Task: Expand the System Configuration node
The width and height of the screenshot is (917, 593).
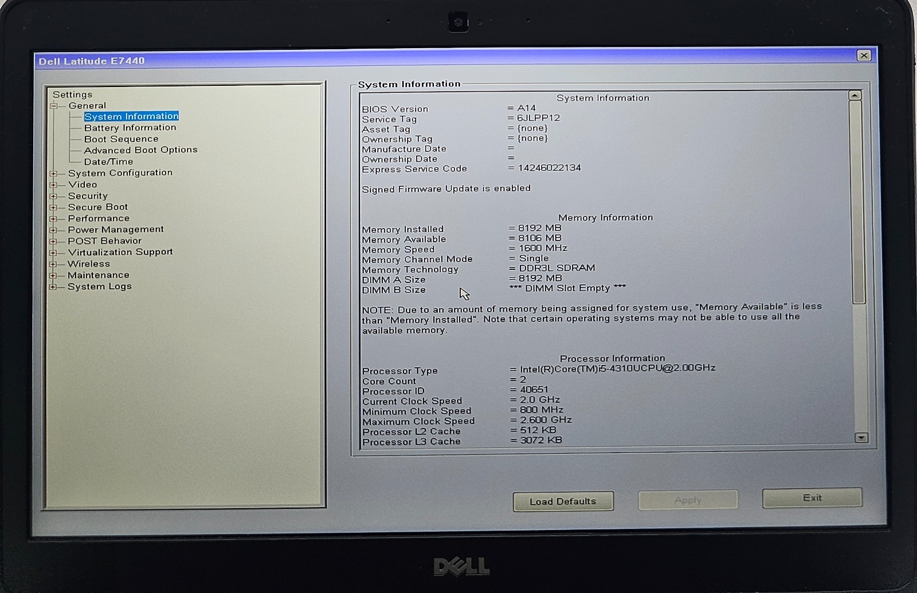Action: coord(53,174)
